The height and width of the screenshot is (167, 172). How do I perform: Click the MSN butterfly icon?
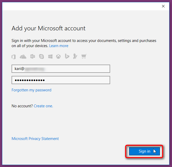75,56
